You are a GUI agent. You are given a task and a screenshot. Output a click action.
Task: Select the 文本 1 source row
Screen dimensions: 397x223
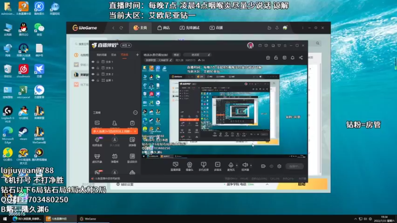coord(115,61)
